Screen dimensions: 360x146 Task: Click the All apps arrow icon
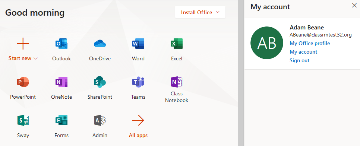(x=138, y=121)
